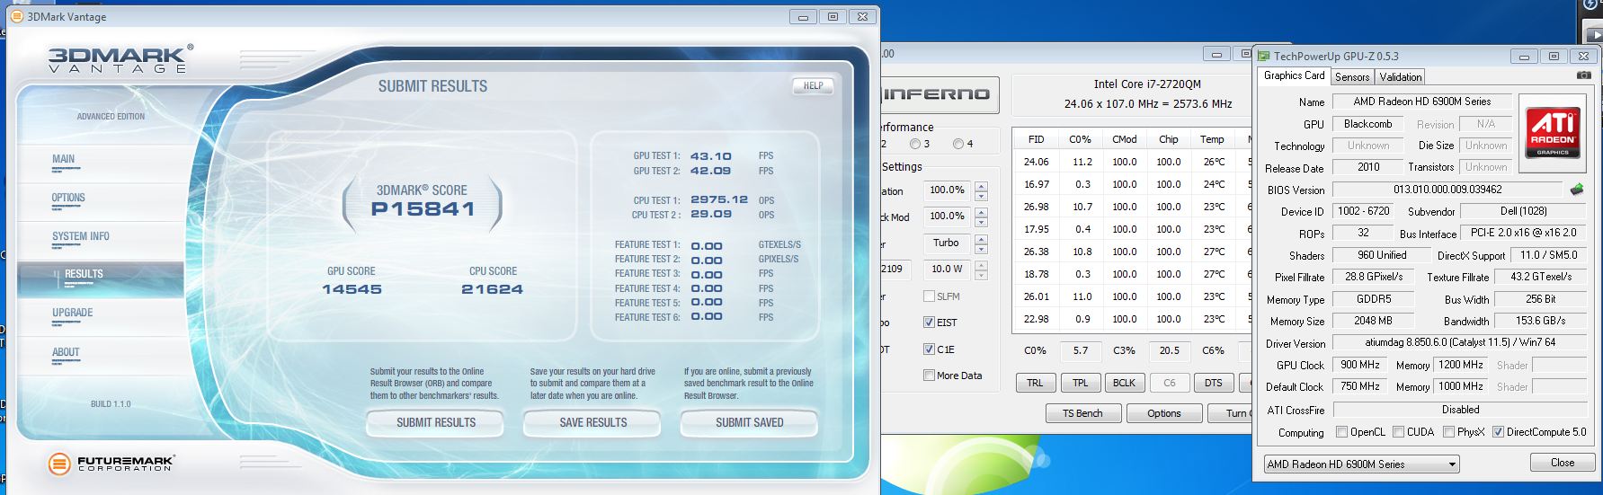
Task: Click the TRL button
Action: click(1035, 383)
